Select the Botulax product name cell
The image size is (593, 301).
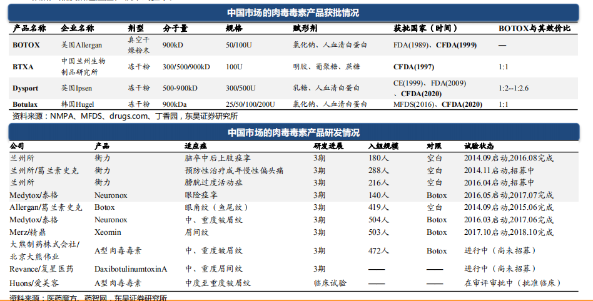[x=25, y=104]
